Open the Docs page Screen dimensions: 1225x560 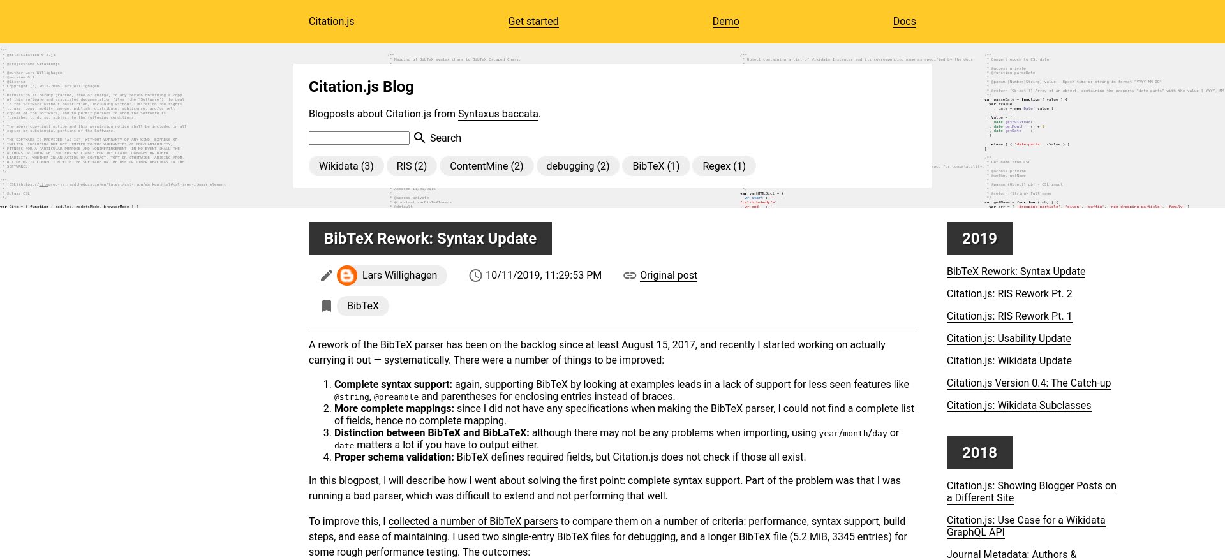904,22
